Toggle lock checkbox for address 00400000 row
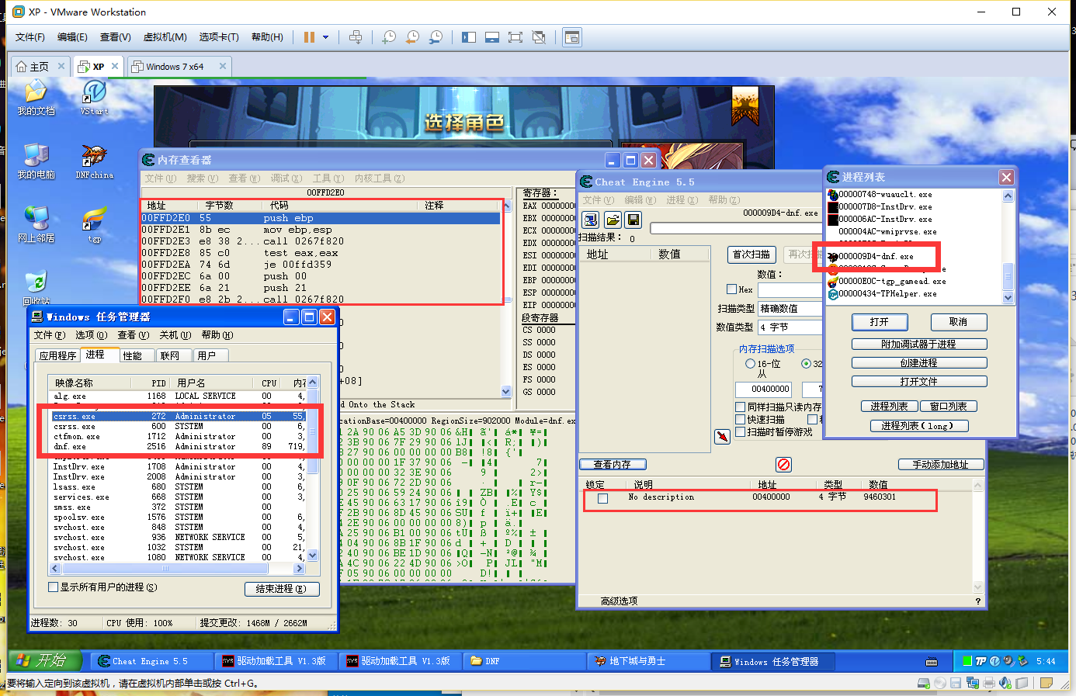This screenshot has height=696, width=1076. [x=602, y=498]
